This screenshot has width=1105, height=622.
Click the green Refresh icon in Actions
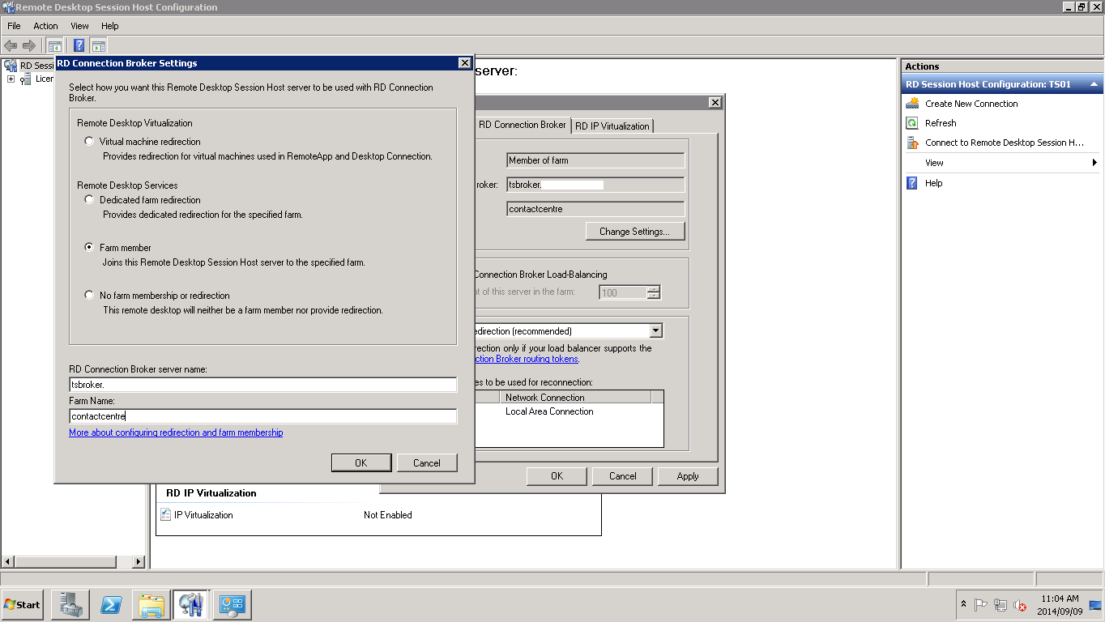912,123
